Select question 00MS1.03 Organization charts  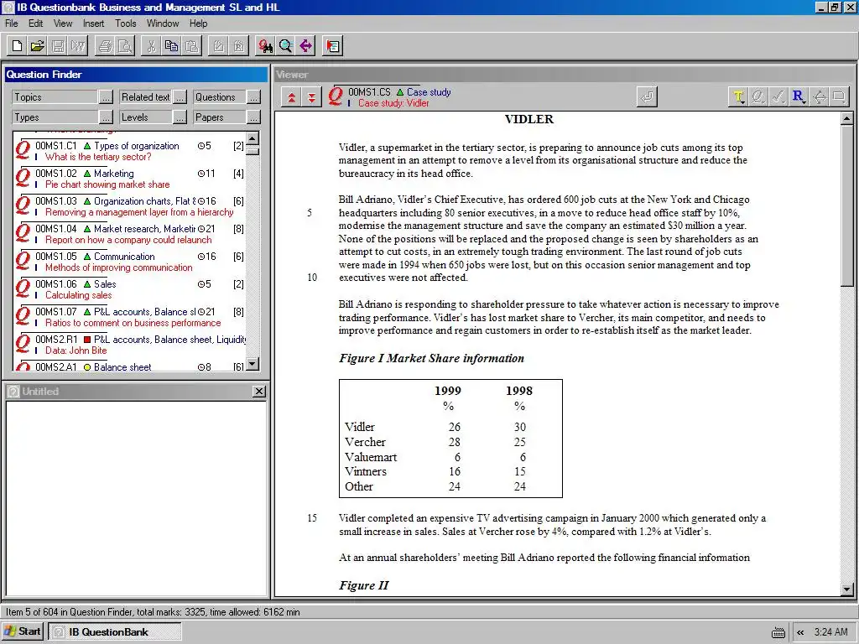point(130,206)
